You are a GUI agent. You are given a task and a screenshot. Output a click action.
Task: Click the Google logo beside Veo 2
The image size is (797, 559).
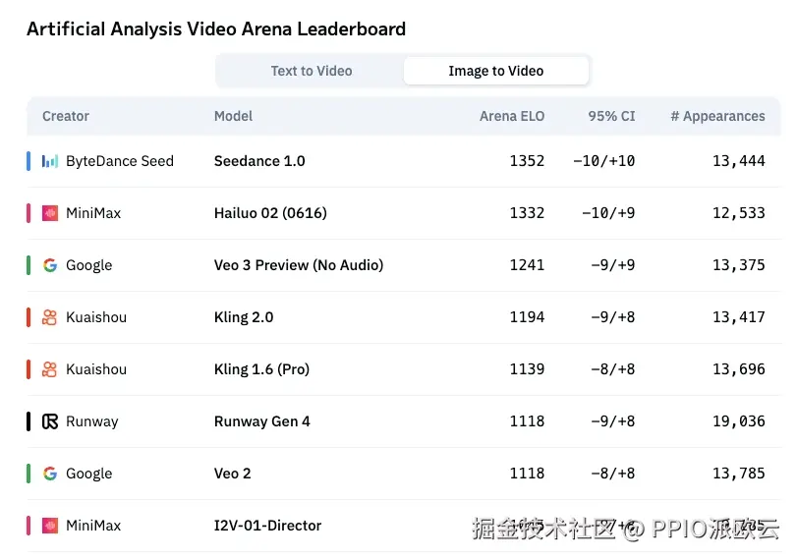(x=50, y=474)
